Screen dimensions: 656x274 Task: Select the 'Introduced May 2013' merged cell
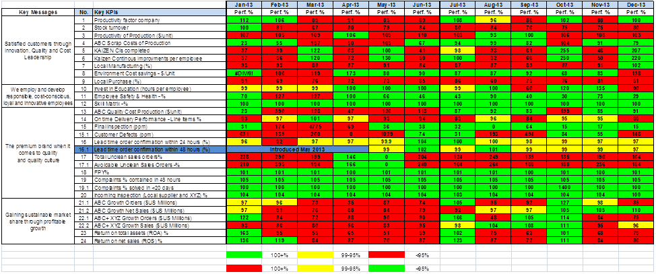click(298, 149)
